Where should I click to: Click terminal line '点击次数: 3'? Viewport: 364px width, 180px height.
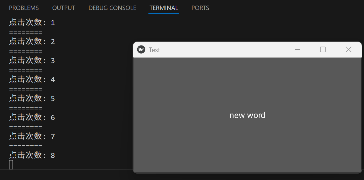point(32,60)
